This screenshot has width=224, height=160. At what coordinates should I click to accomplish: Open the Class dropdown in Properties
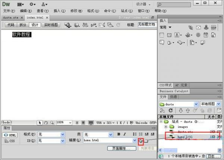click(110, 135)
